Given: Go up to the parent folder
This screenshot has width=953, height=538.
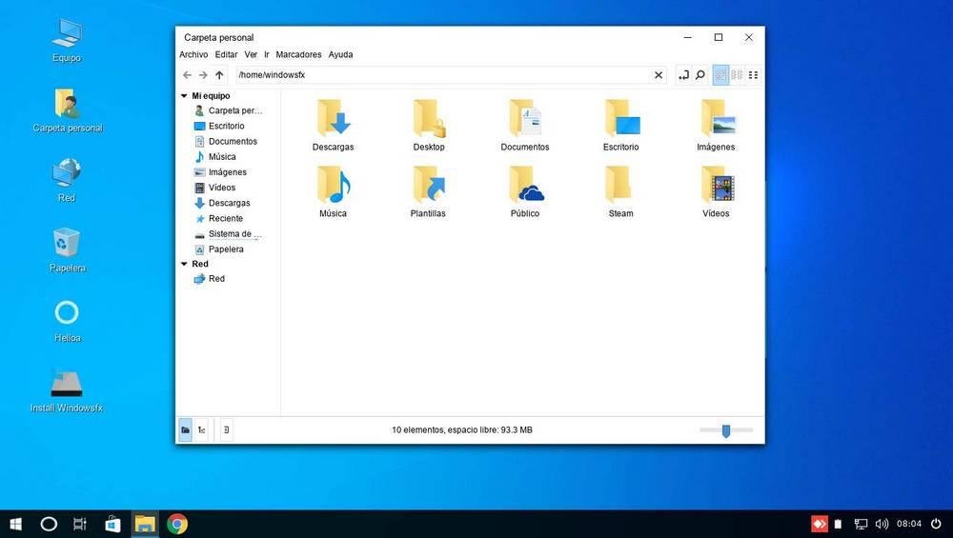Looking at the screenshot, I should coord(219,74).
